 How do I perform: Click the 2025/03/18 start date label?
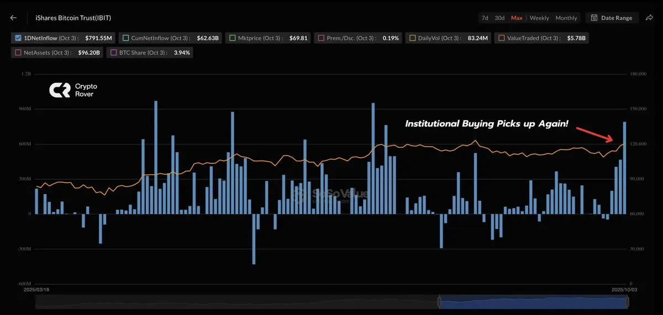pos(37,289)
